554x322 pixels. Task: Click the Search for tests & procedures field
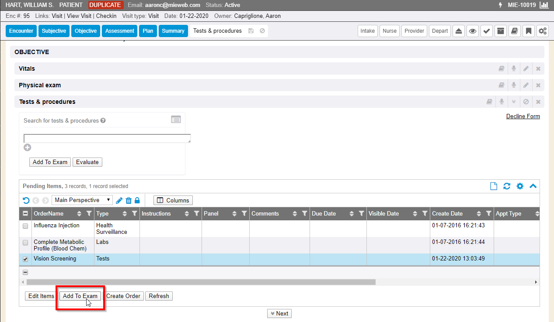click(107, 138)
